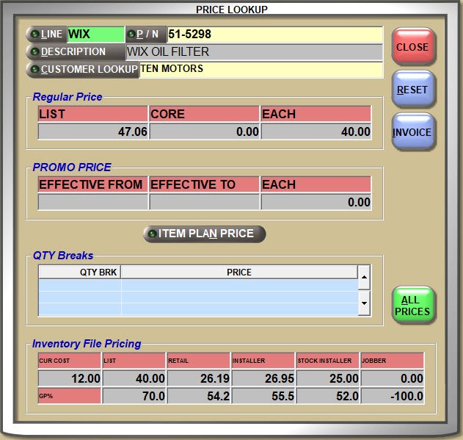Select the Regular Price LIST value 47.06
Screen dimensions: 463x440
[x=93, y=131]
